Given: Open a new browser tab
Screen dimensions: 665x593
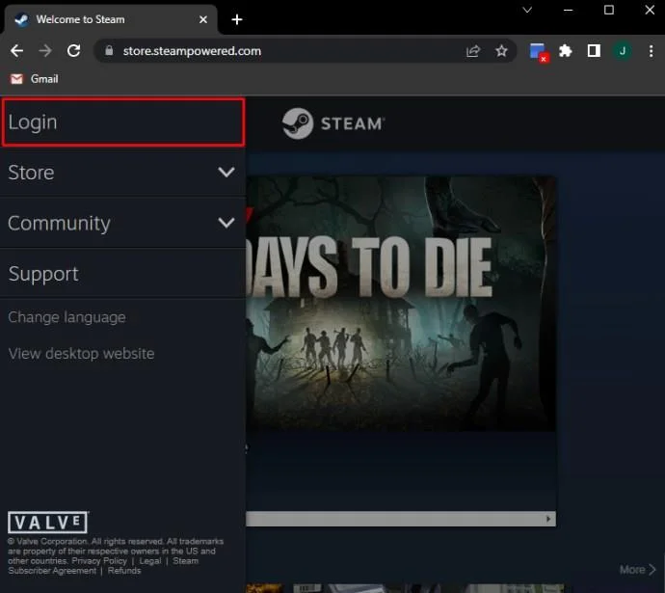Looking at the screenshot, I should click(x=237, y=19).
